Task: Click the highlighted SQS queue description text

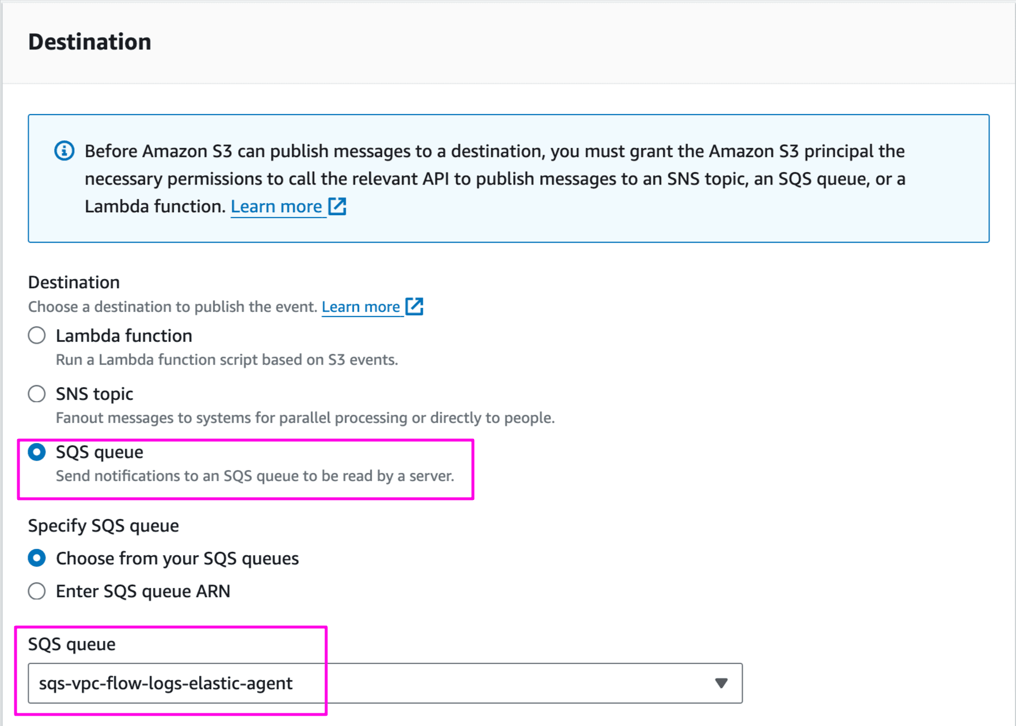Action: point(254,476)
